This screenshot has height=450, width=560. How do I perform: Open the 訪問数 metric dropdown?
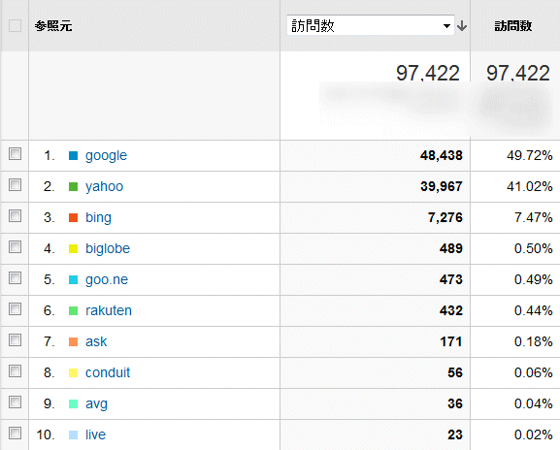pyautogui.click(x=371, y=25)
